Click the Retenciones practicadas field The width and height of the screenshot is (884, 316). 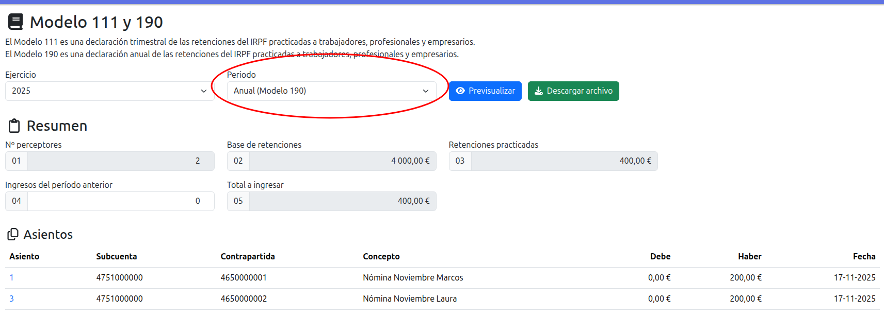(564, 161)
